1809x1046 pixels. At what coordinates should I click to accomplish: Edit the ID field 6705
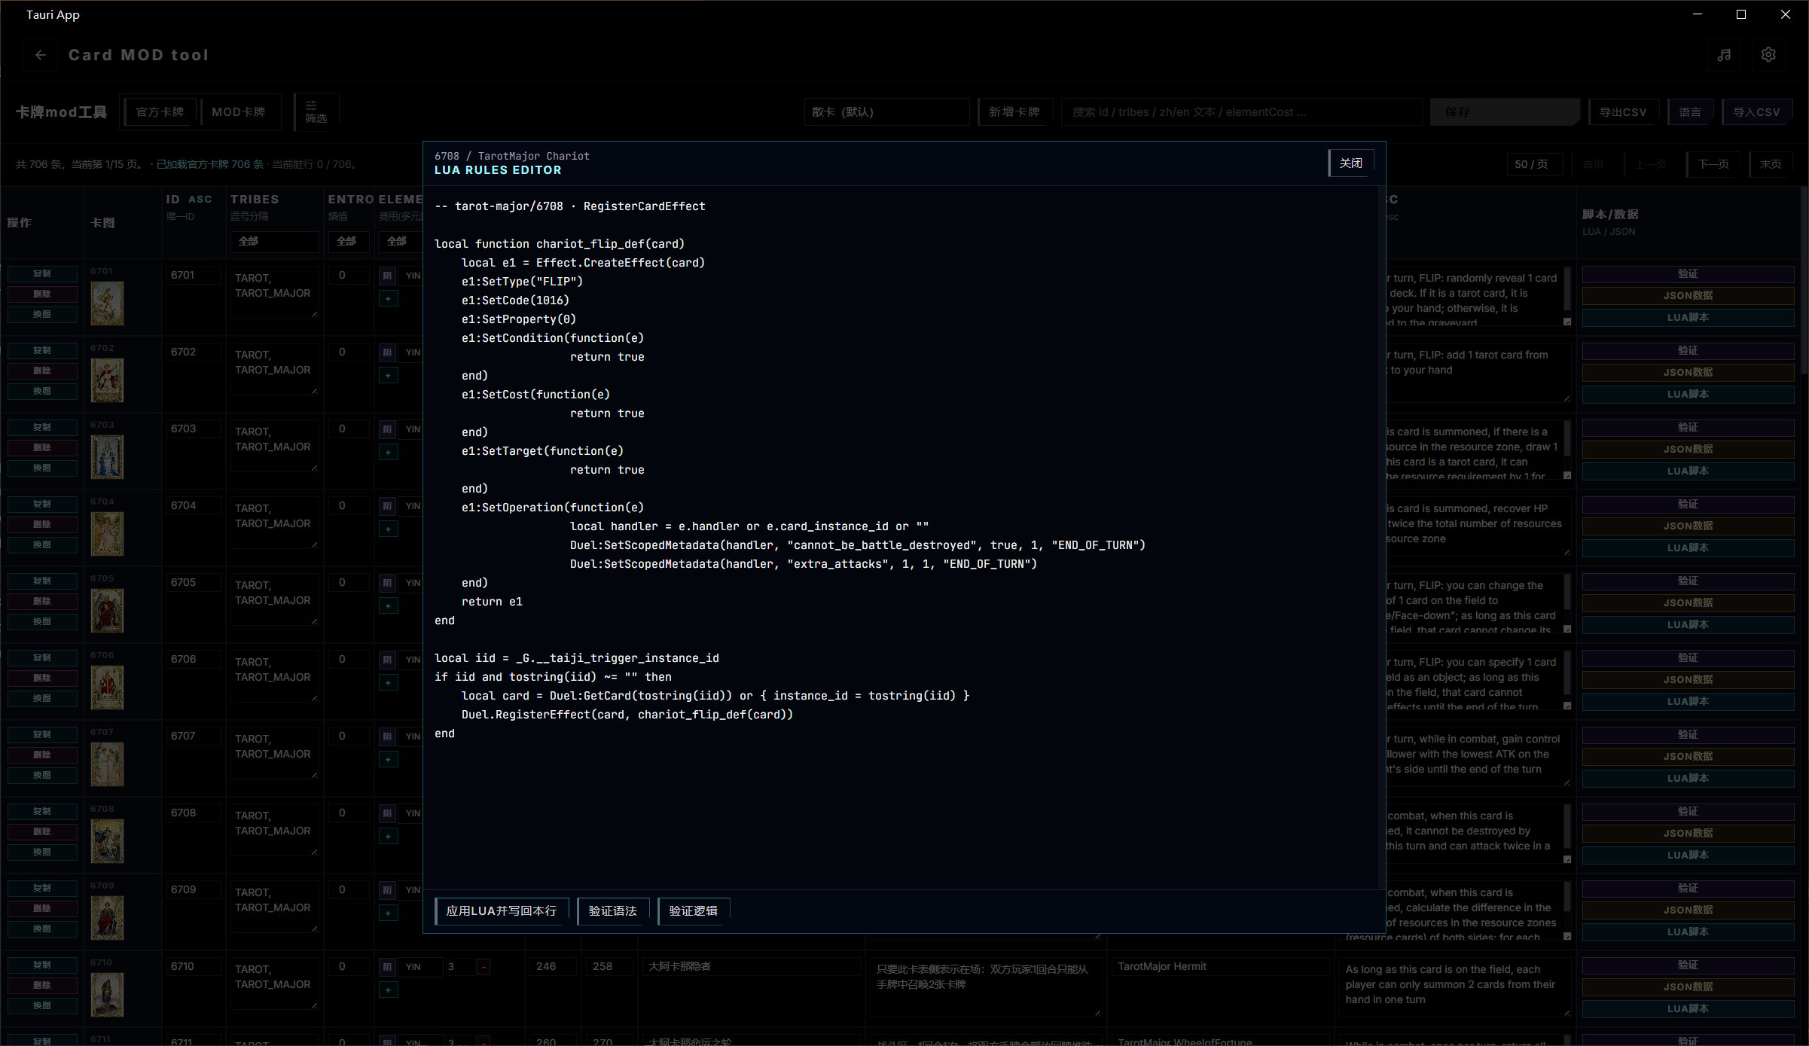coord(194,583)
